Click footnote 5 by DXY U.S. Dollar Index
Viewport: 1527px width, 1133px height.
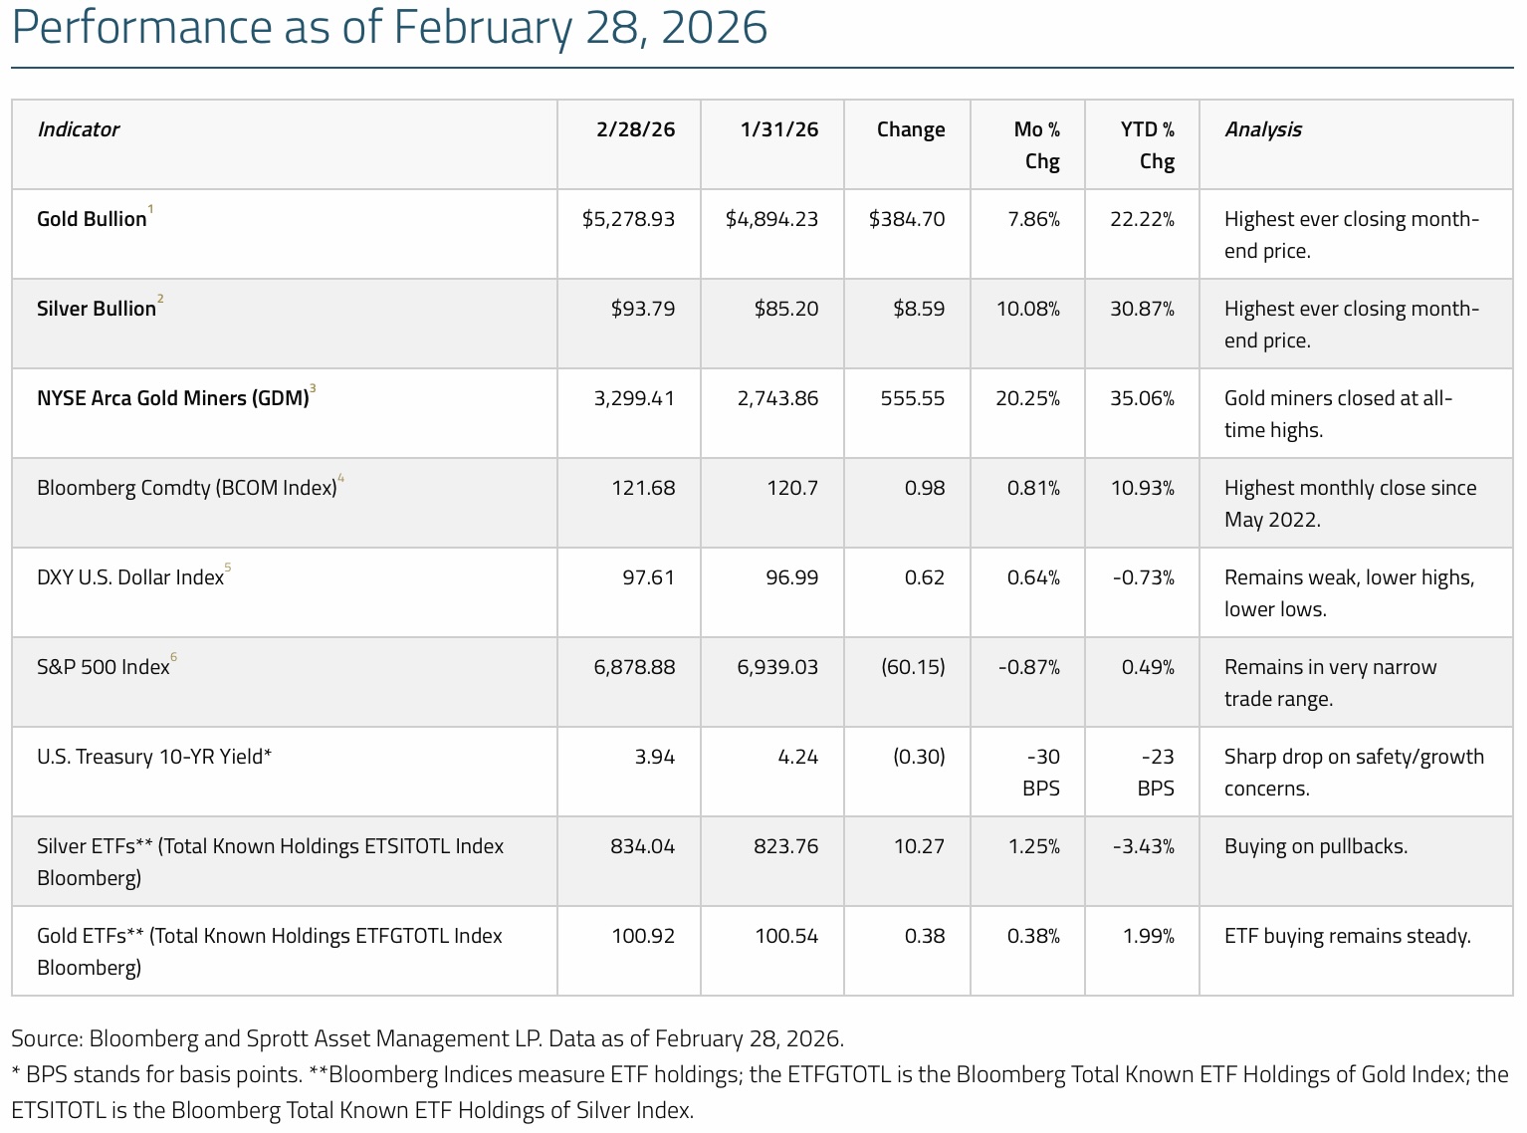point(228,568)
